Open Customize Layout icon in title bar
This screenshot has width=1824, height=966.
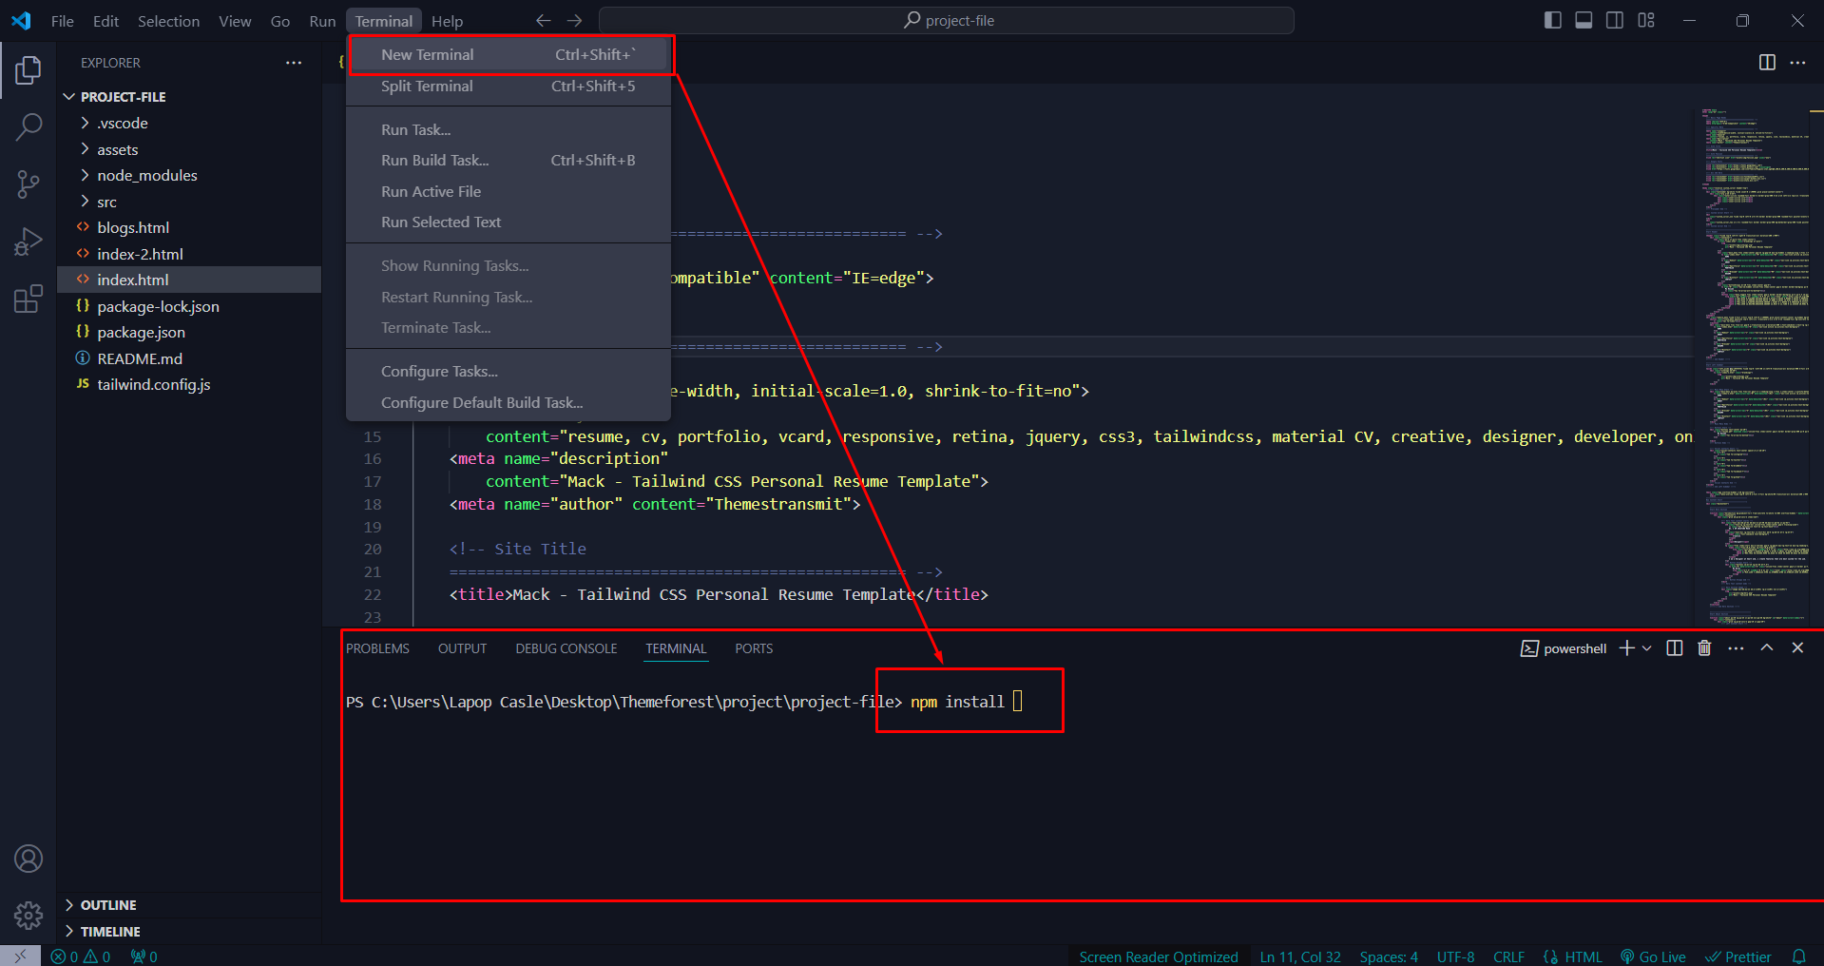point(1646,20)
